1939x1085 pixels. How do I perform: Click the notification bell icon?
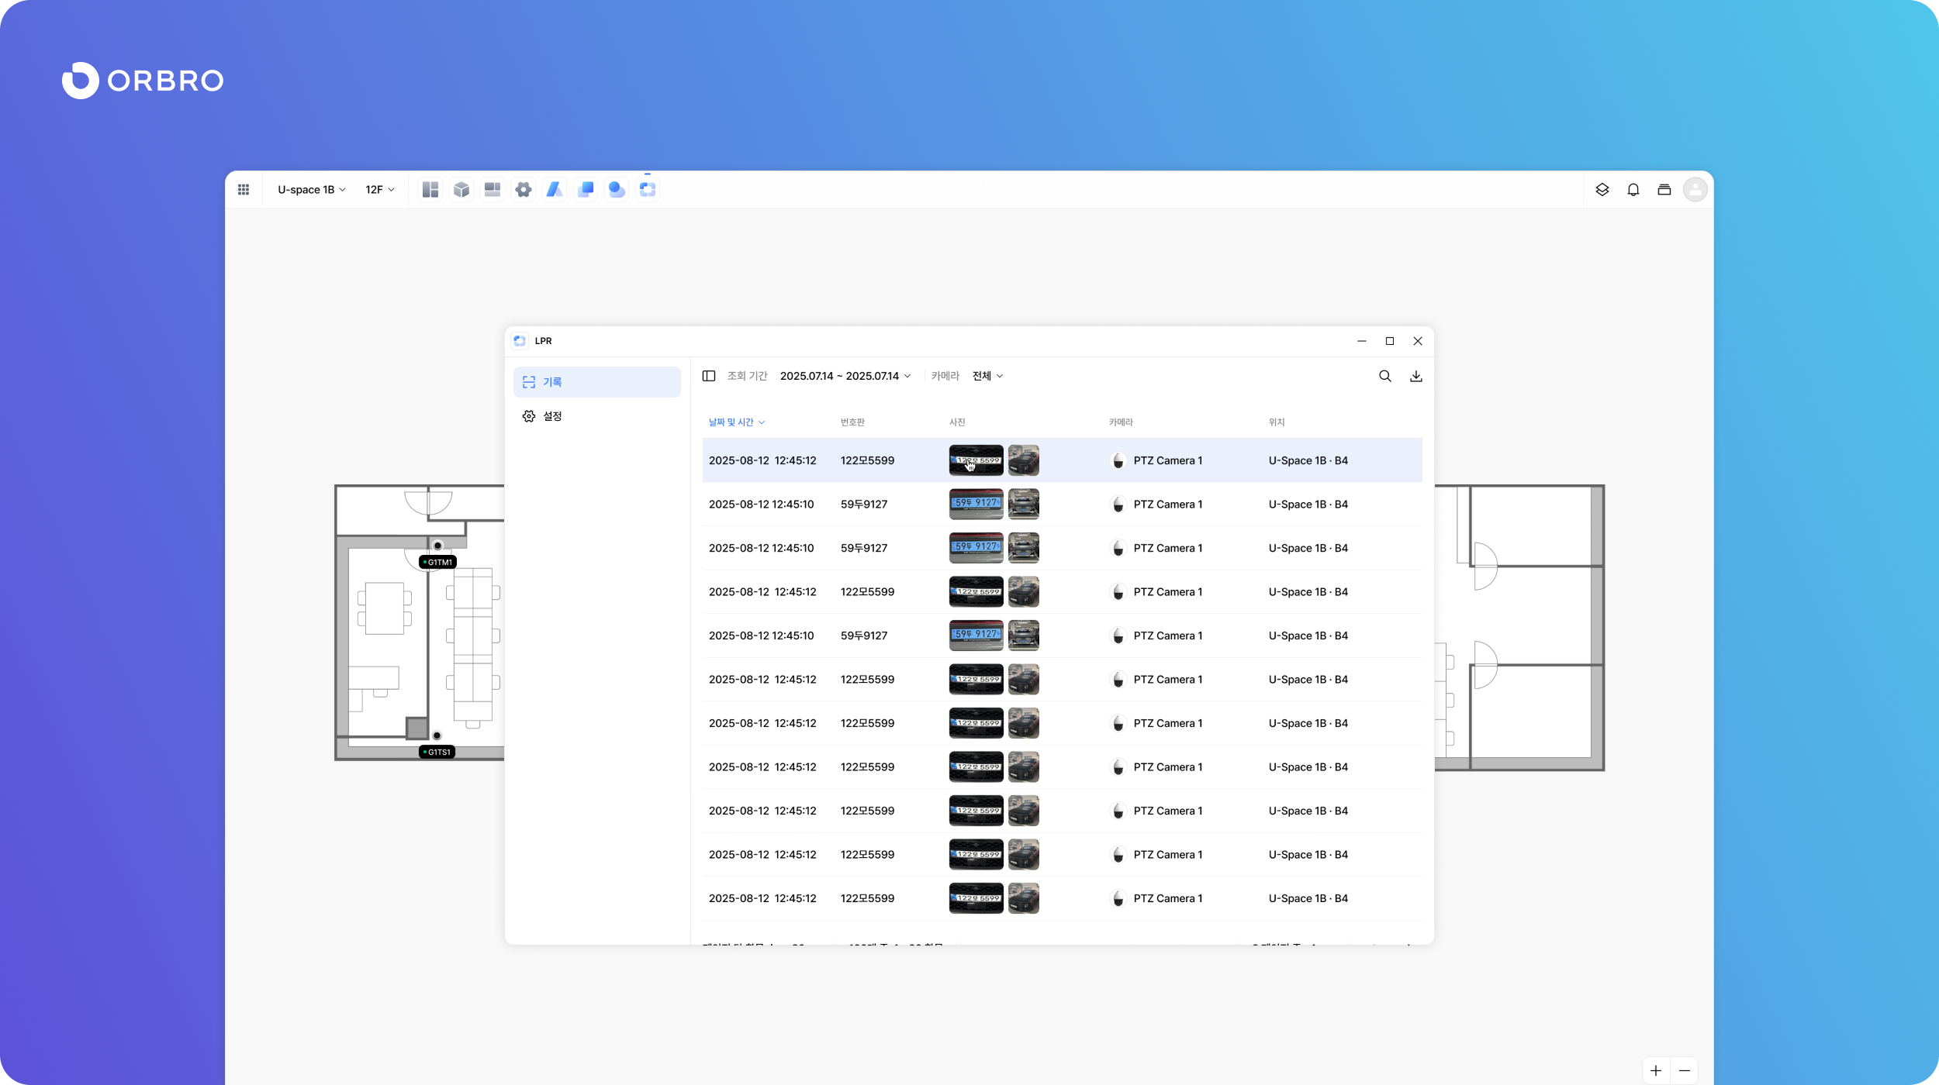tap(1633, 190)
